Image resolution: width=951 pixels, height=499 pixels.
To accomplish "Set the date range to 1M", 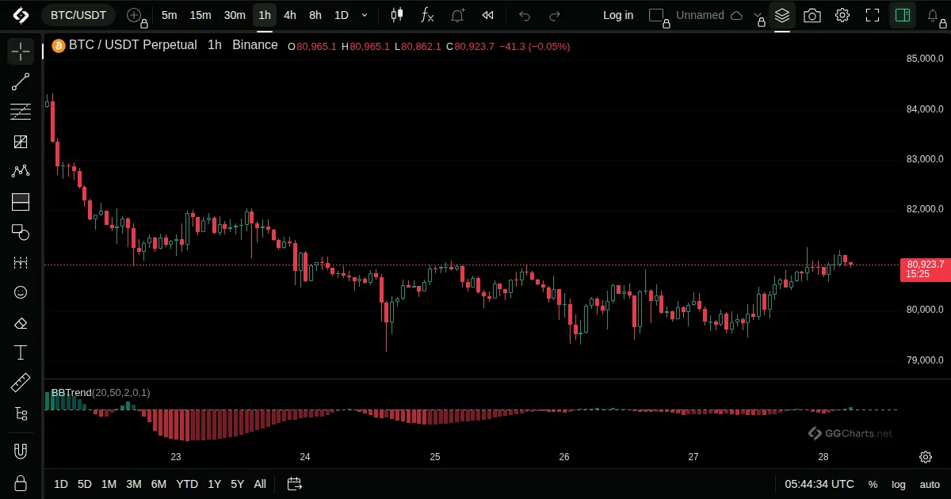I will [109, 484].
